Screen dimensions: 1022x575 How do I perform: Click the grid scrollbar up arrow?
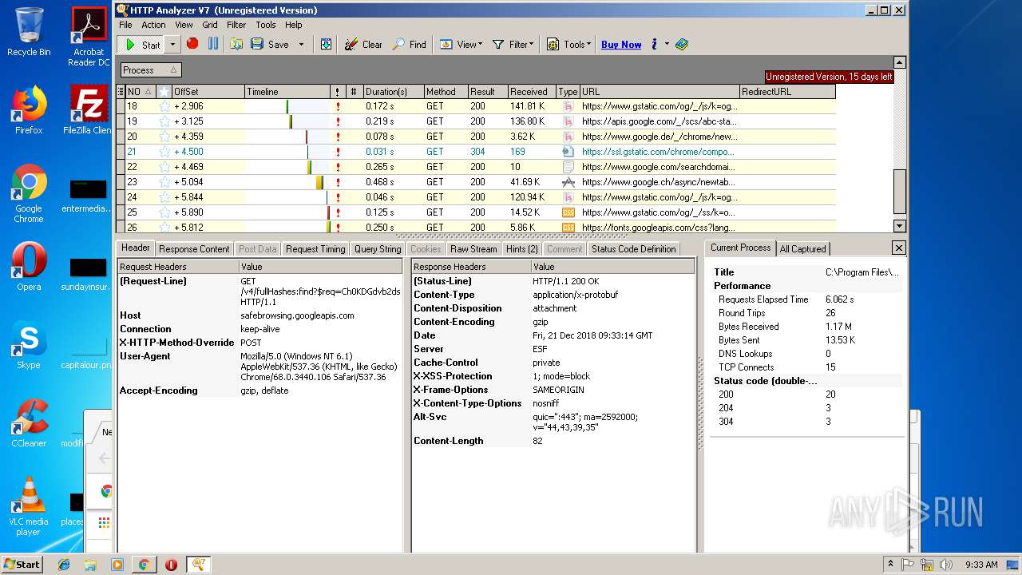(x=900, y=62)
